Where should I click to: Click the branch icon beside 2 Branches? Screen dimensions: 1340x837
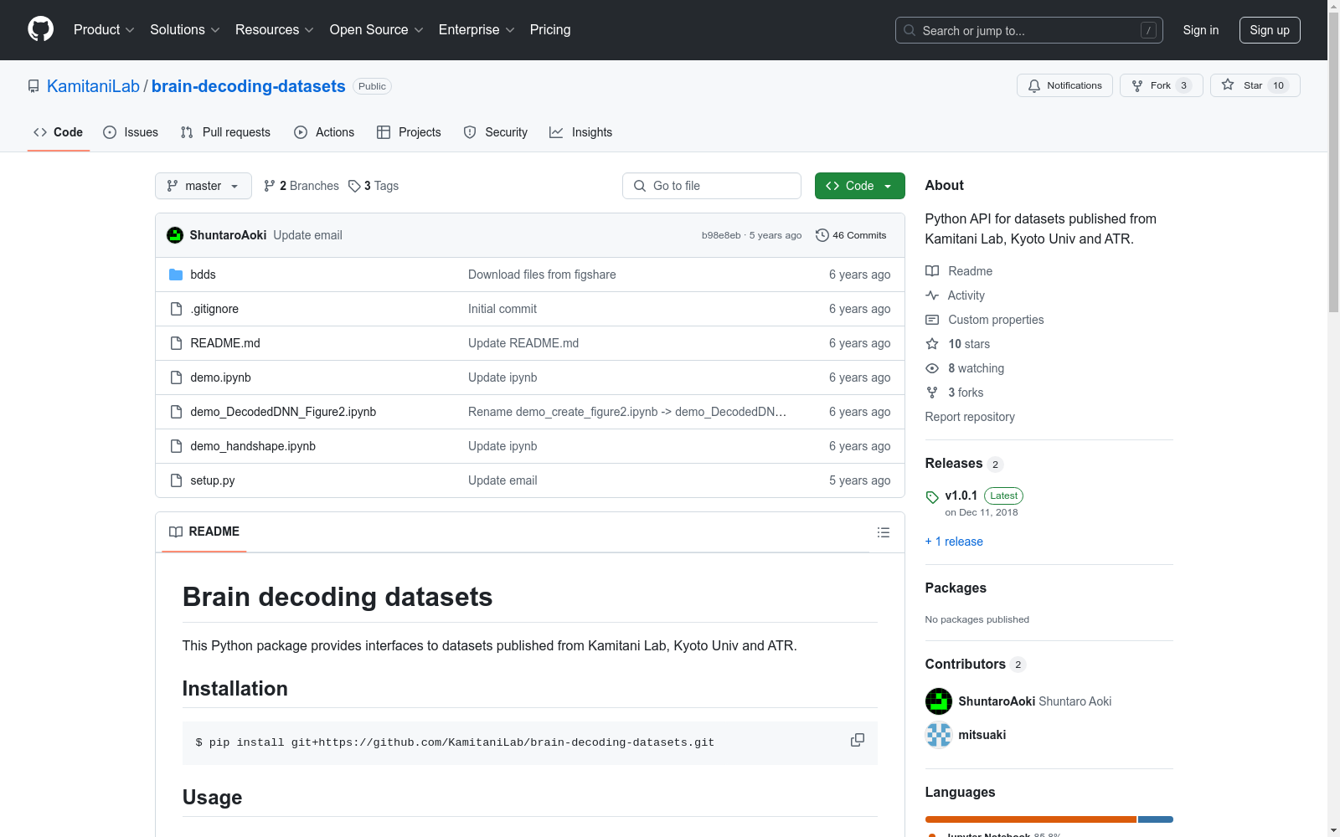(x=270, y=186)
